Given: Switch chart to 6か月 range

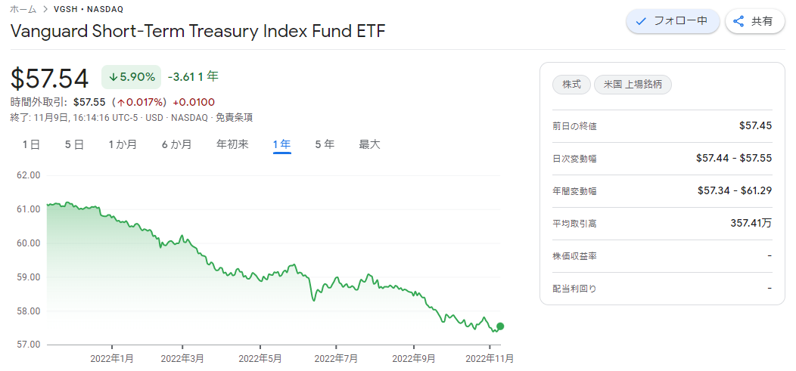Looking at the screenshot, I should click(x=176, y=144).
